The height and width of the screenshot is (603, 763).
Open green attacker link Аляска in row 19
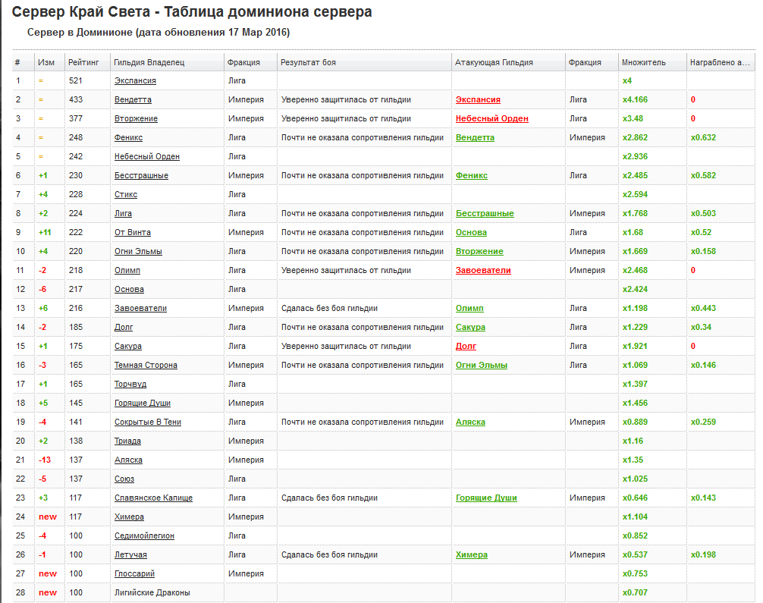470,422
